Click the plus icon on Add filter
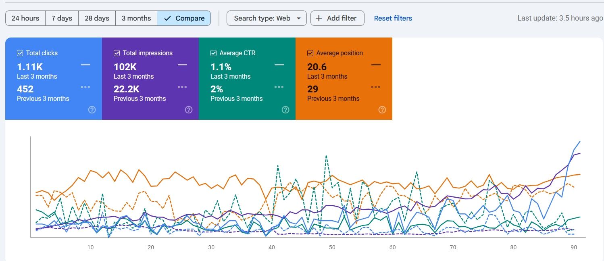The width and height of the screenshot is (604, 261). coord(319,18)
